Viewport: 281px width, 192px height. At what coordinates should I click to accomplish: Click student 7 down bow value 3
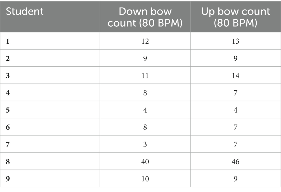[145, 144]
